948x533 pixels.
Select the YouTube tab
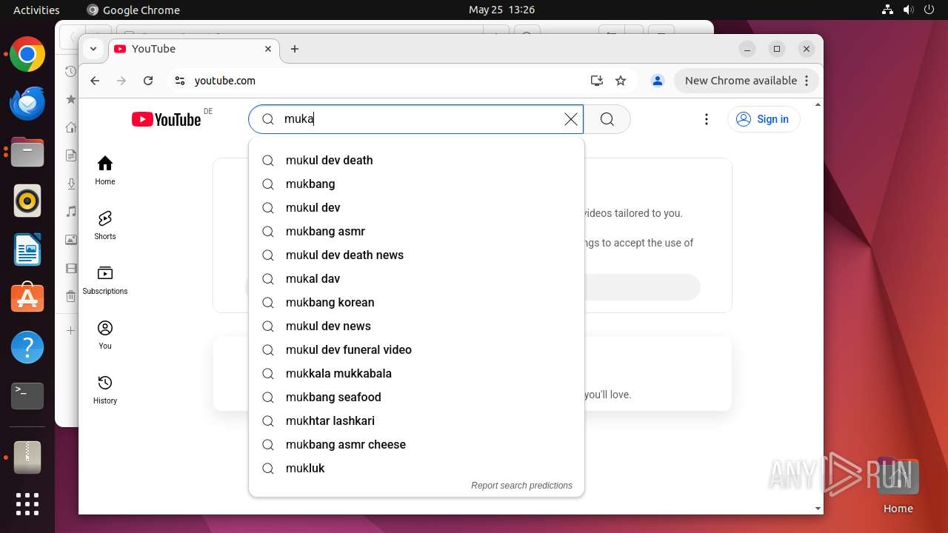[x=193, y=49]
